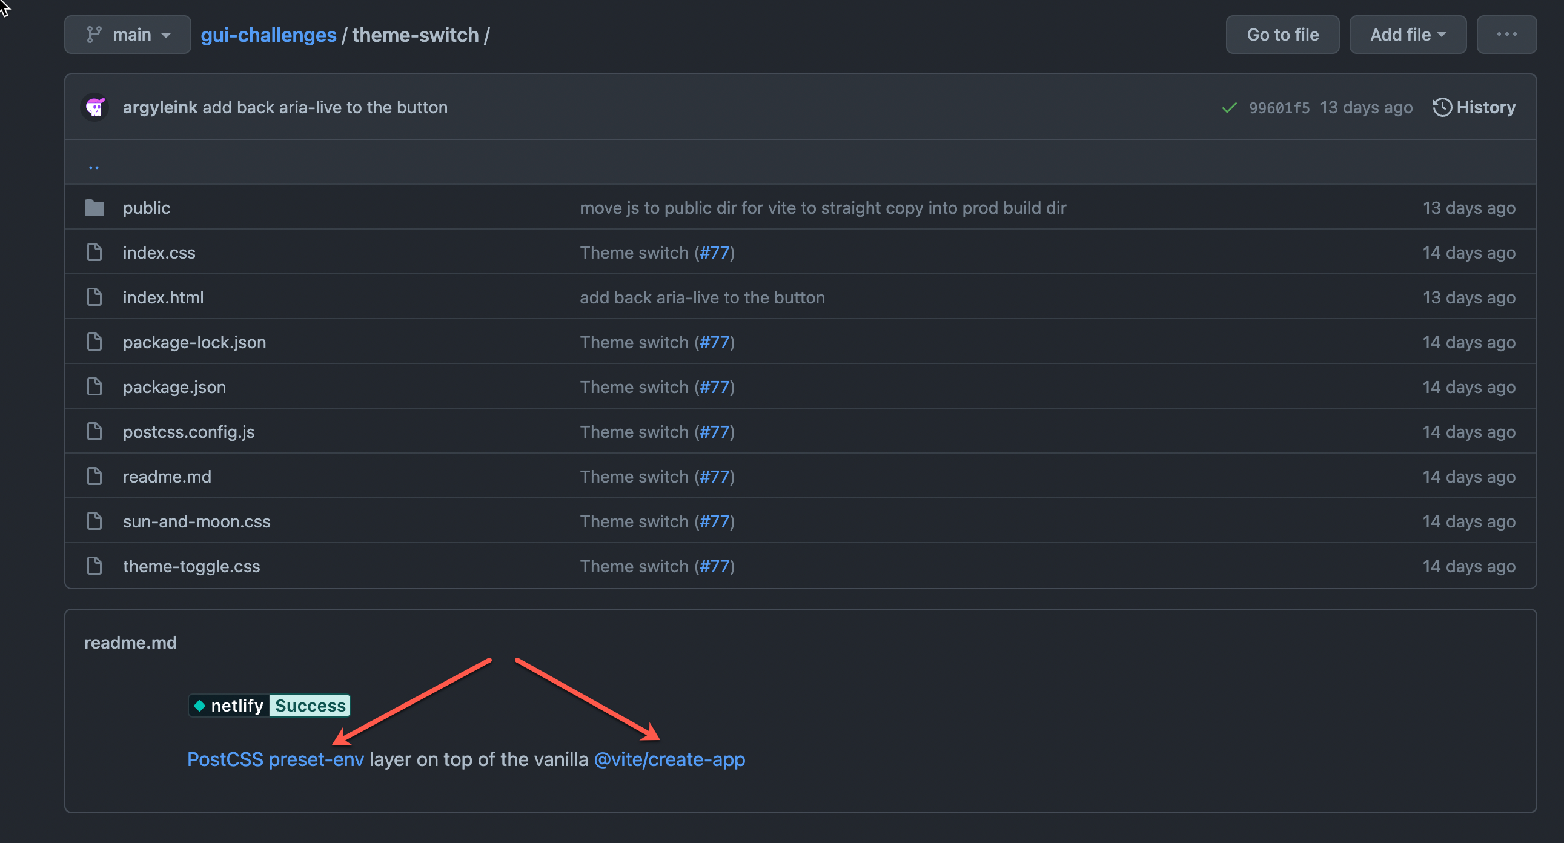
Task: Open the overflow menu with three dots
Action: point(1506,34)
